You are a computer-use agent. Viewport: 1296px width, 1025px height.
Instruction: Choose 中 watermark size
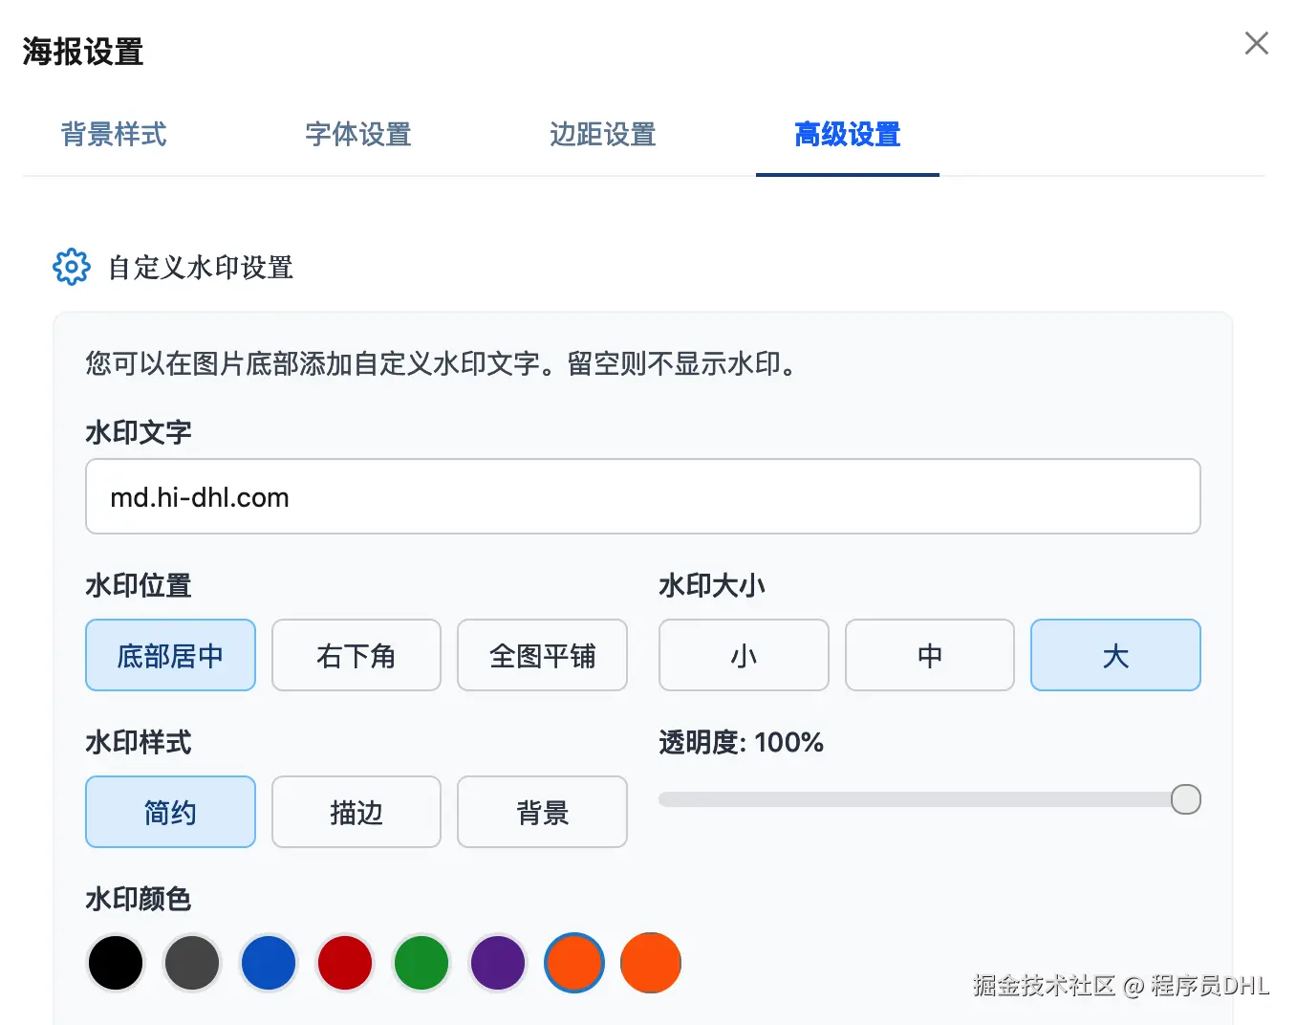pyautogui.click(x=929, y=656)
